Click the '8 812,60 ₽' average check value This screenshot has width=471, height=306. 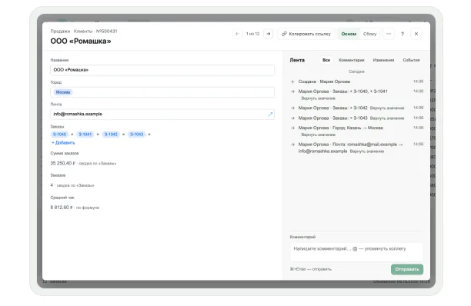tap(62, 208)
